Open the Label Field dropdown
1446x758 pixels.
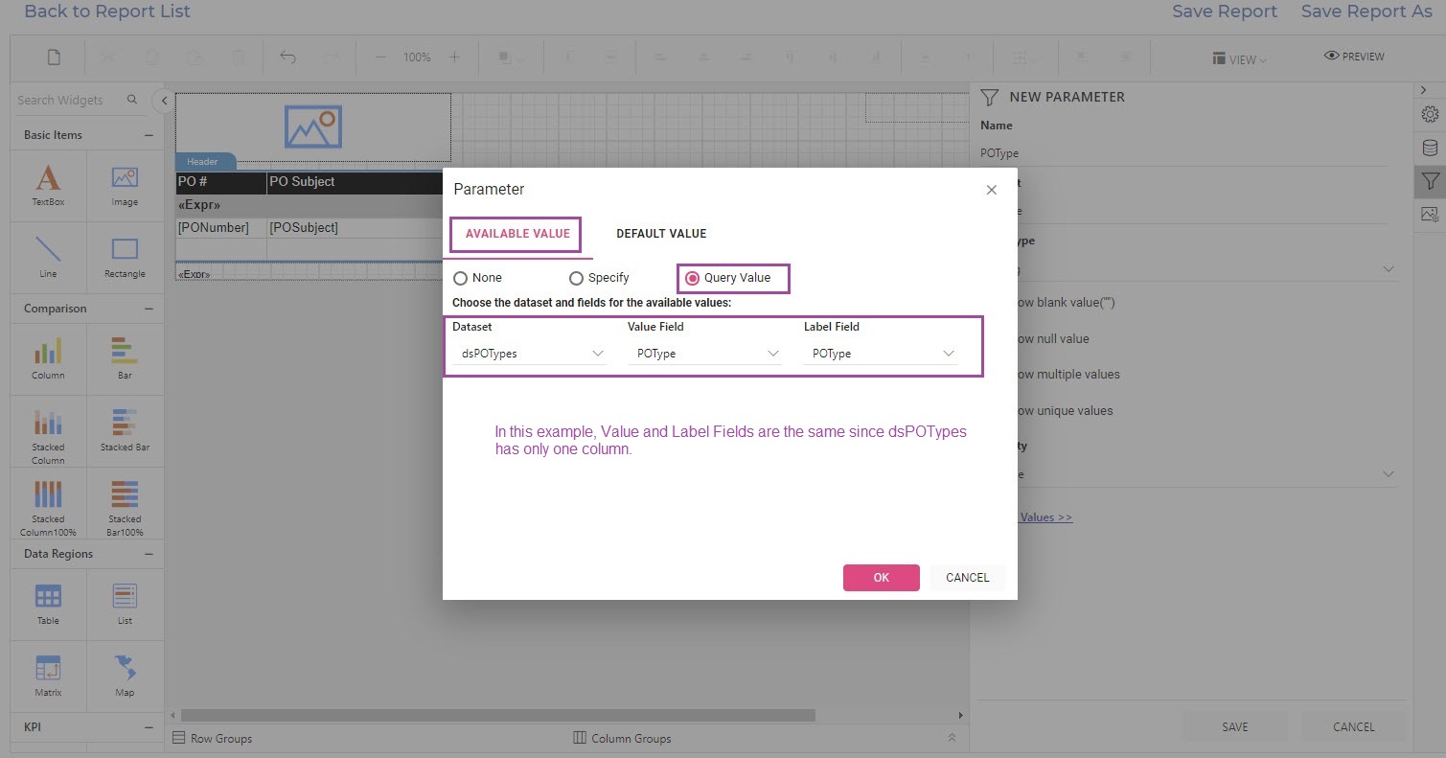882,354
